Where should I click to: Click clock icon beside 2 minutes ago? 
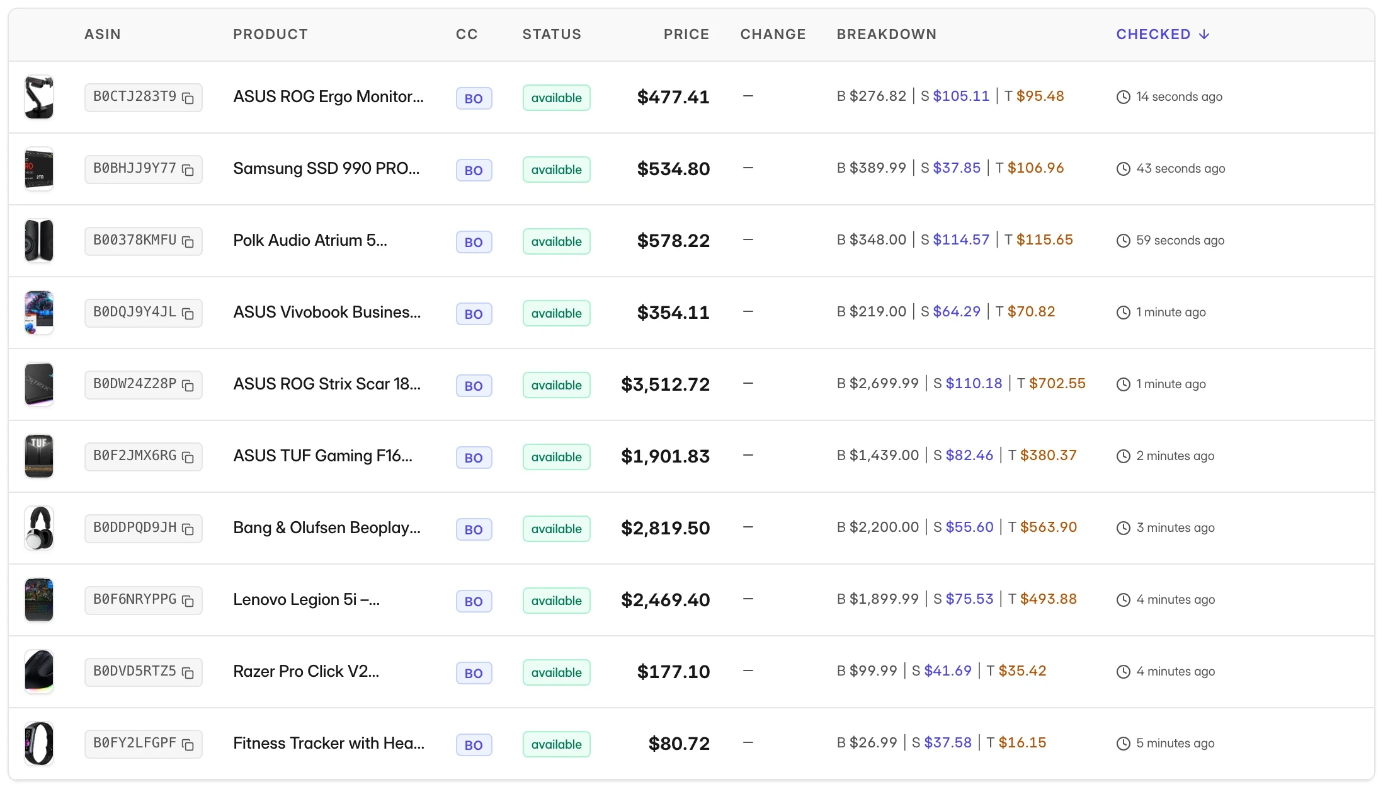[1124, 456]
